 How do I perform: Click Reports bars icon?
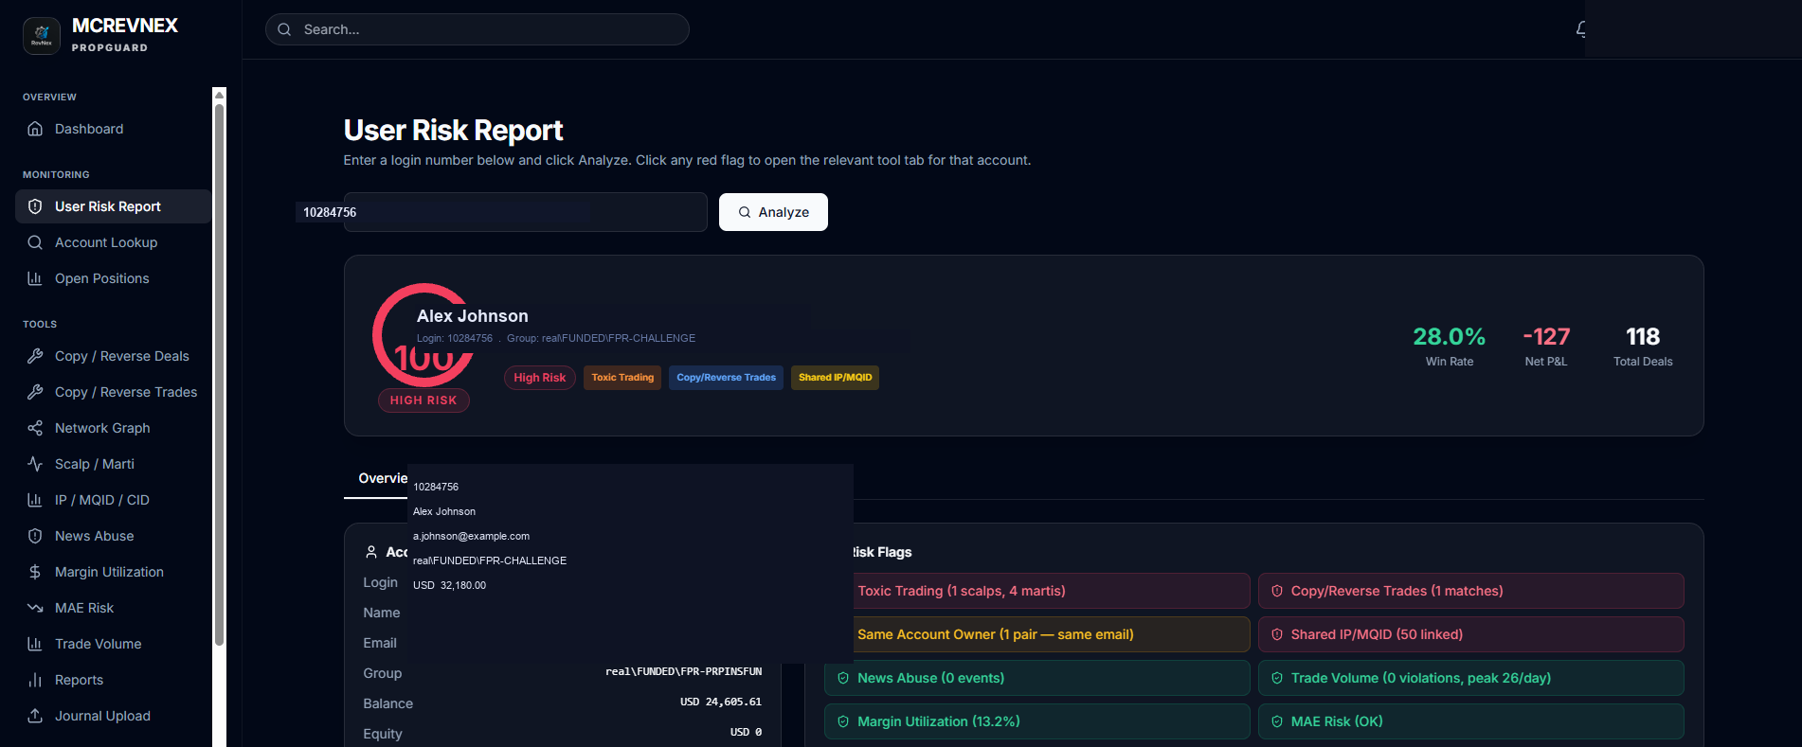(35, 680)
